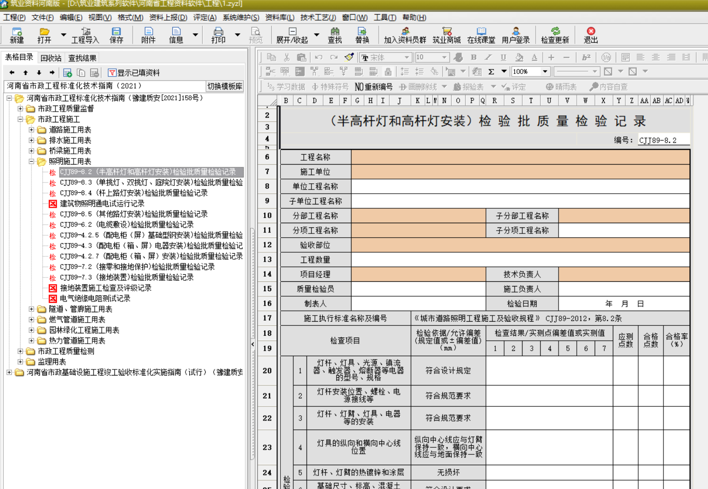Click the 编号 CJJ89-8.2 field
Viewport: 708px width, 489px height.
click(663, 140)
